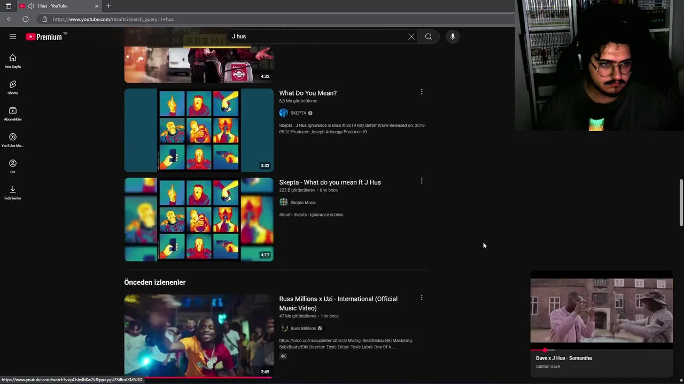
Task: Open the browser tab list button
Action: [8, 6]
